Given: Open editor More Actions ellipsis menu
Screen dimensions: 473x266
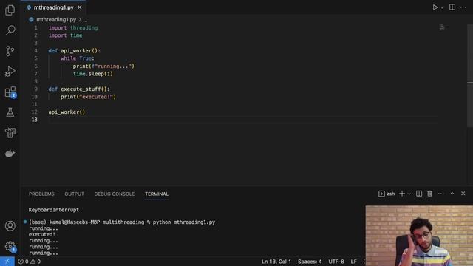Looking at the screenshot, I should [463, 7].
